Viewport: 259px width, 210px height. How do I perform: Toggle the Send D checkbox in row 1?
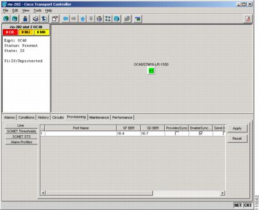pos(224,133)
